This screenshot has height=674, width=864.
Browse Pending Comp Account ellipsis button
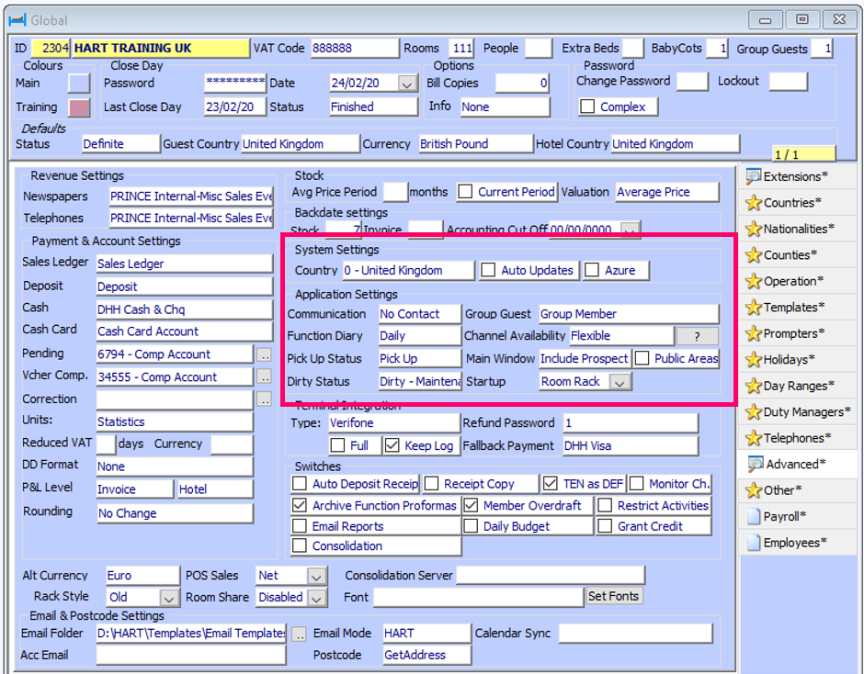coord(265,354)
